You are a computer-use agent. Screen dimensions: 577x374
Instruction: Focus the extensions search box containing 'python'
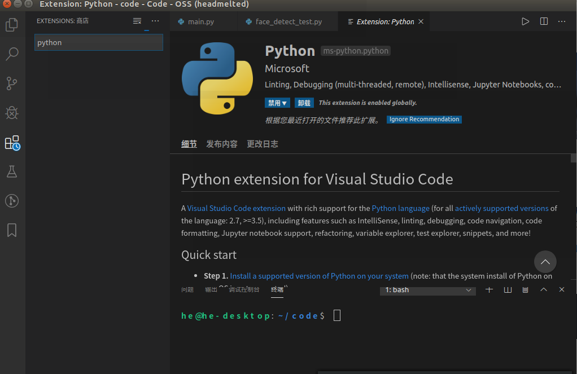(99, 42)
